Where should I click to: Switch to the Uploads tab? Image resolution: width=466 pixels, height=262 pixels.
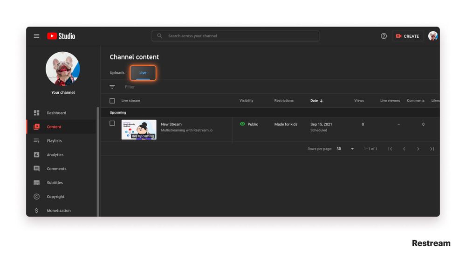coord(117,73)
